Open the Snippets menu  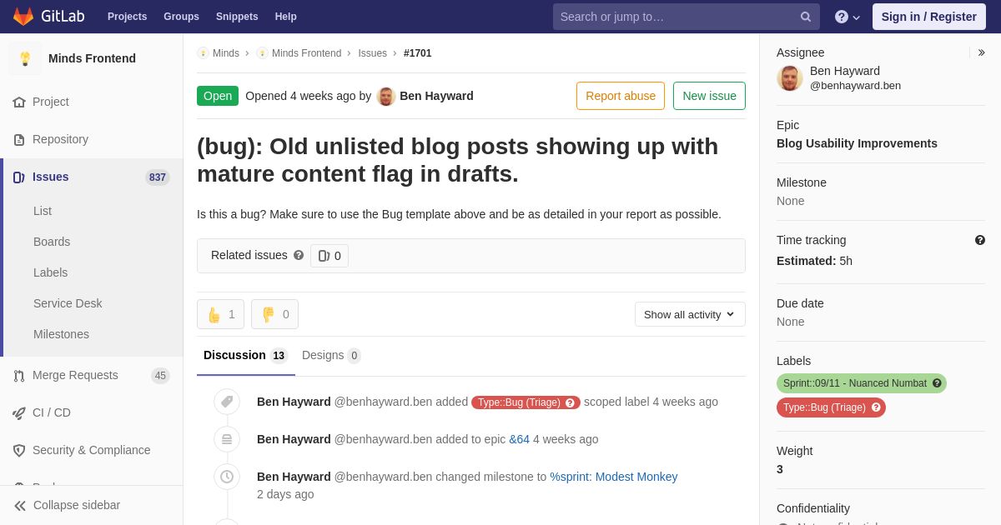pos(237,17)
